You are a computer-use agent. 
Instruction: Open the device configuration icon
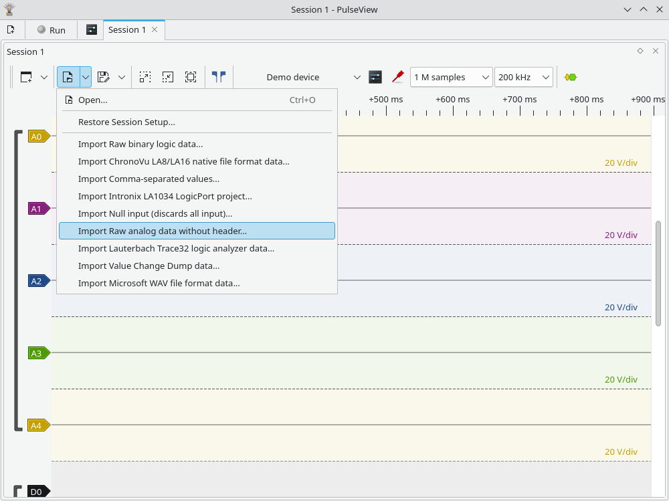click(x=375, y=77)
